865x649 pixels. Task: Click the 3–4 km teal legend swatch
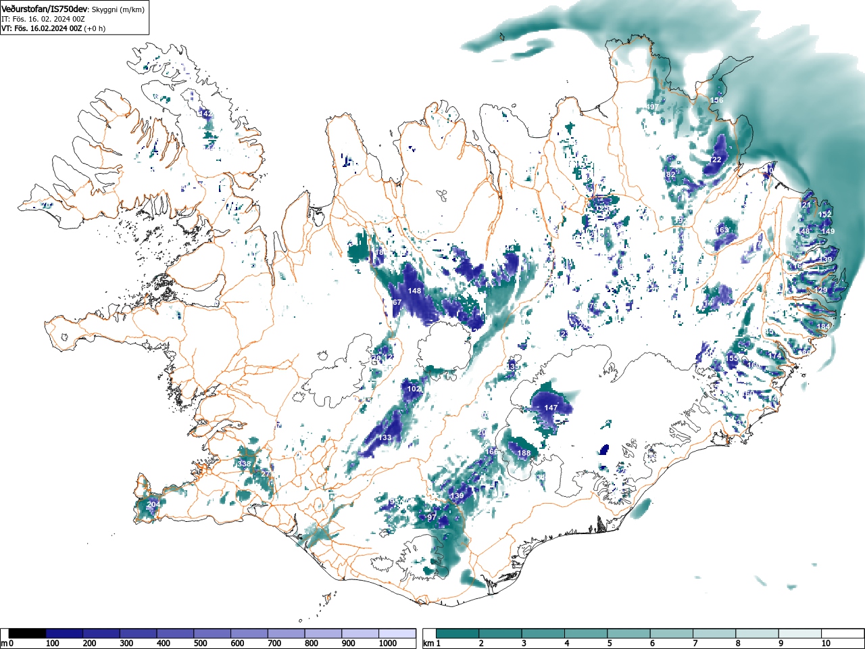(544, 633)
